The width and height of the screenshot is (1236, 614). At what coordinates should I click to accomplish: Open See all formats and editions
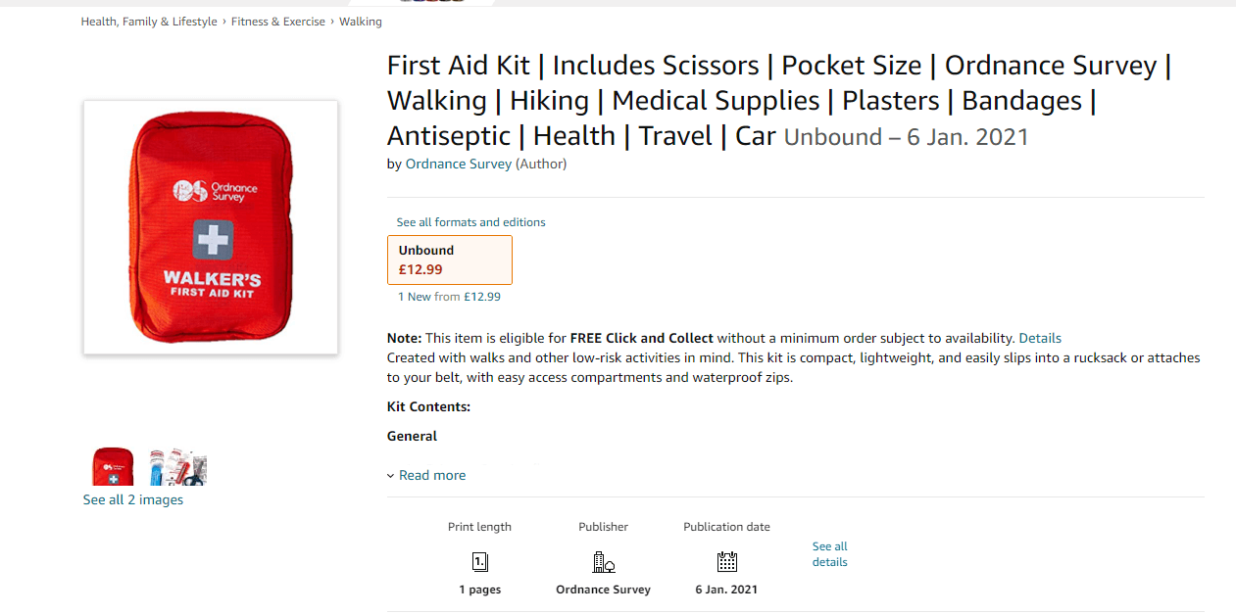point(470,222)
